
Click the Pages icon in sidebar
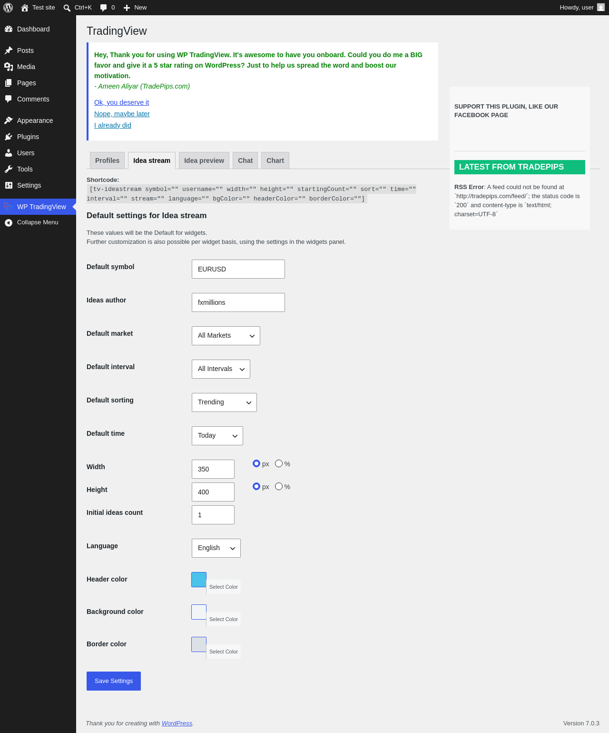click(9, 83)
